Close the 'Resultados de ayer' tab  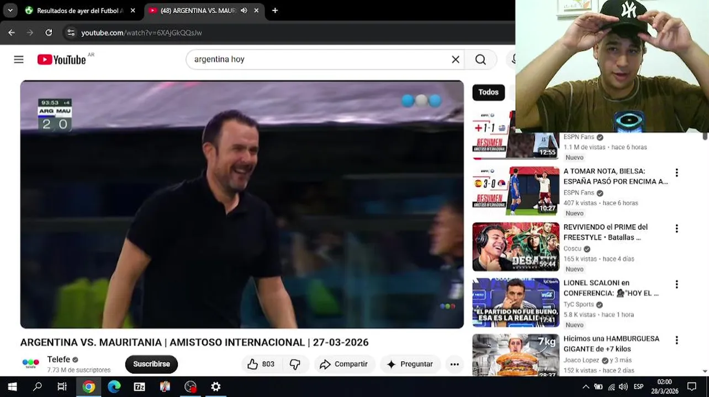tap(133, 10)
